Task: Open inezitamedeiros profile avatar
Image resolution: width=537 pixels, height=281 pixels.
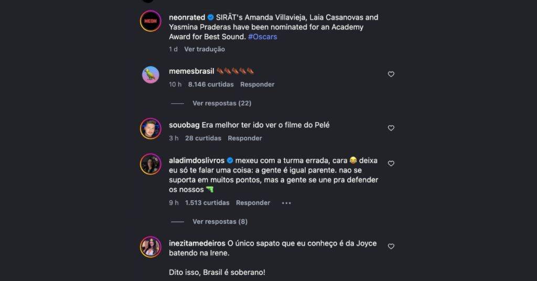Action: [x=151, y=247]
